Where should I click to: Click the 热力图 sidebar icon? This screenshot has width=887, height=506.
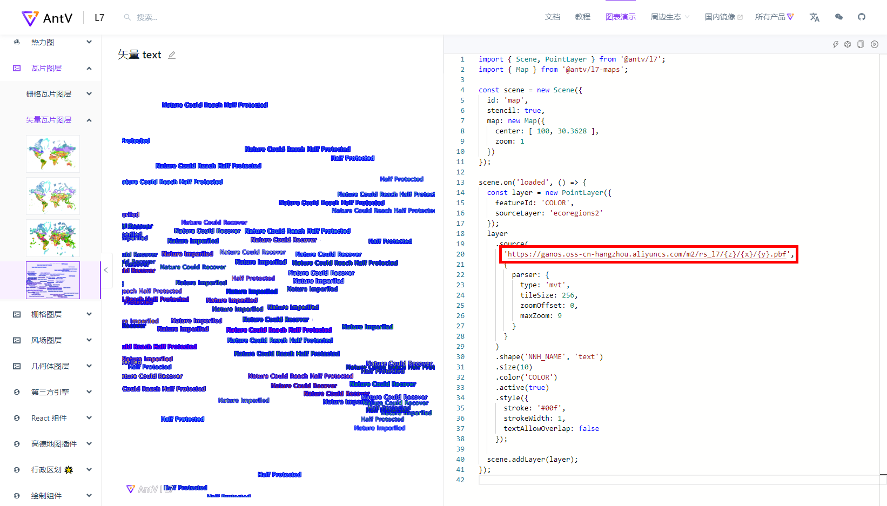(17, 42)
